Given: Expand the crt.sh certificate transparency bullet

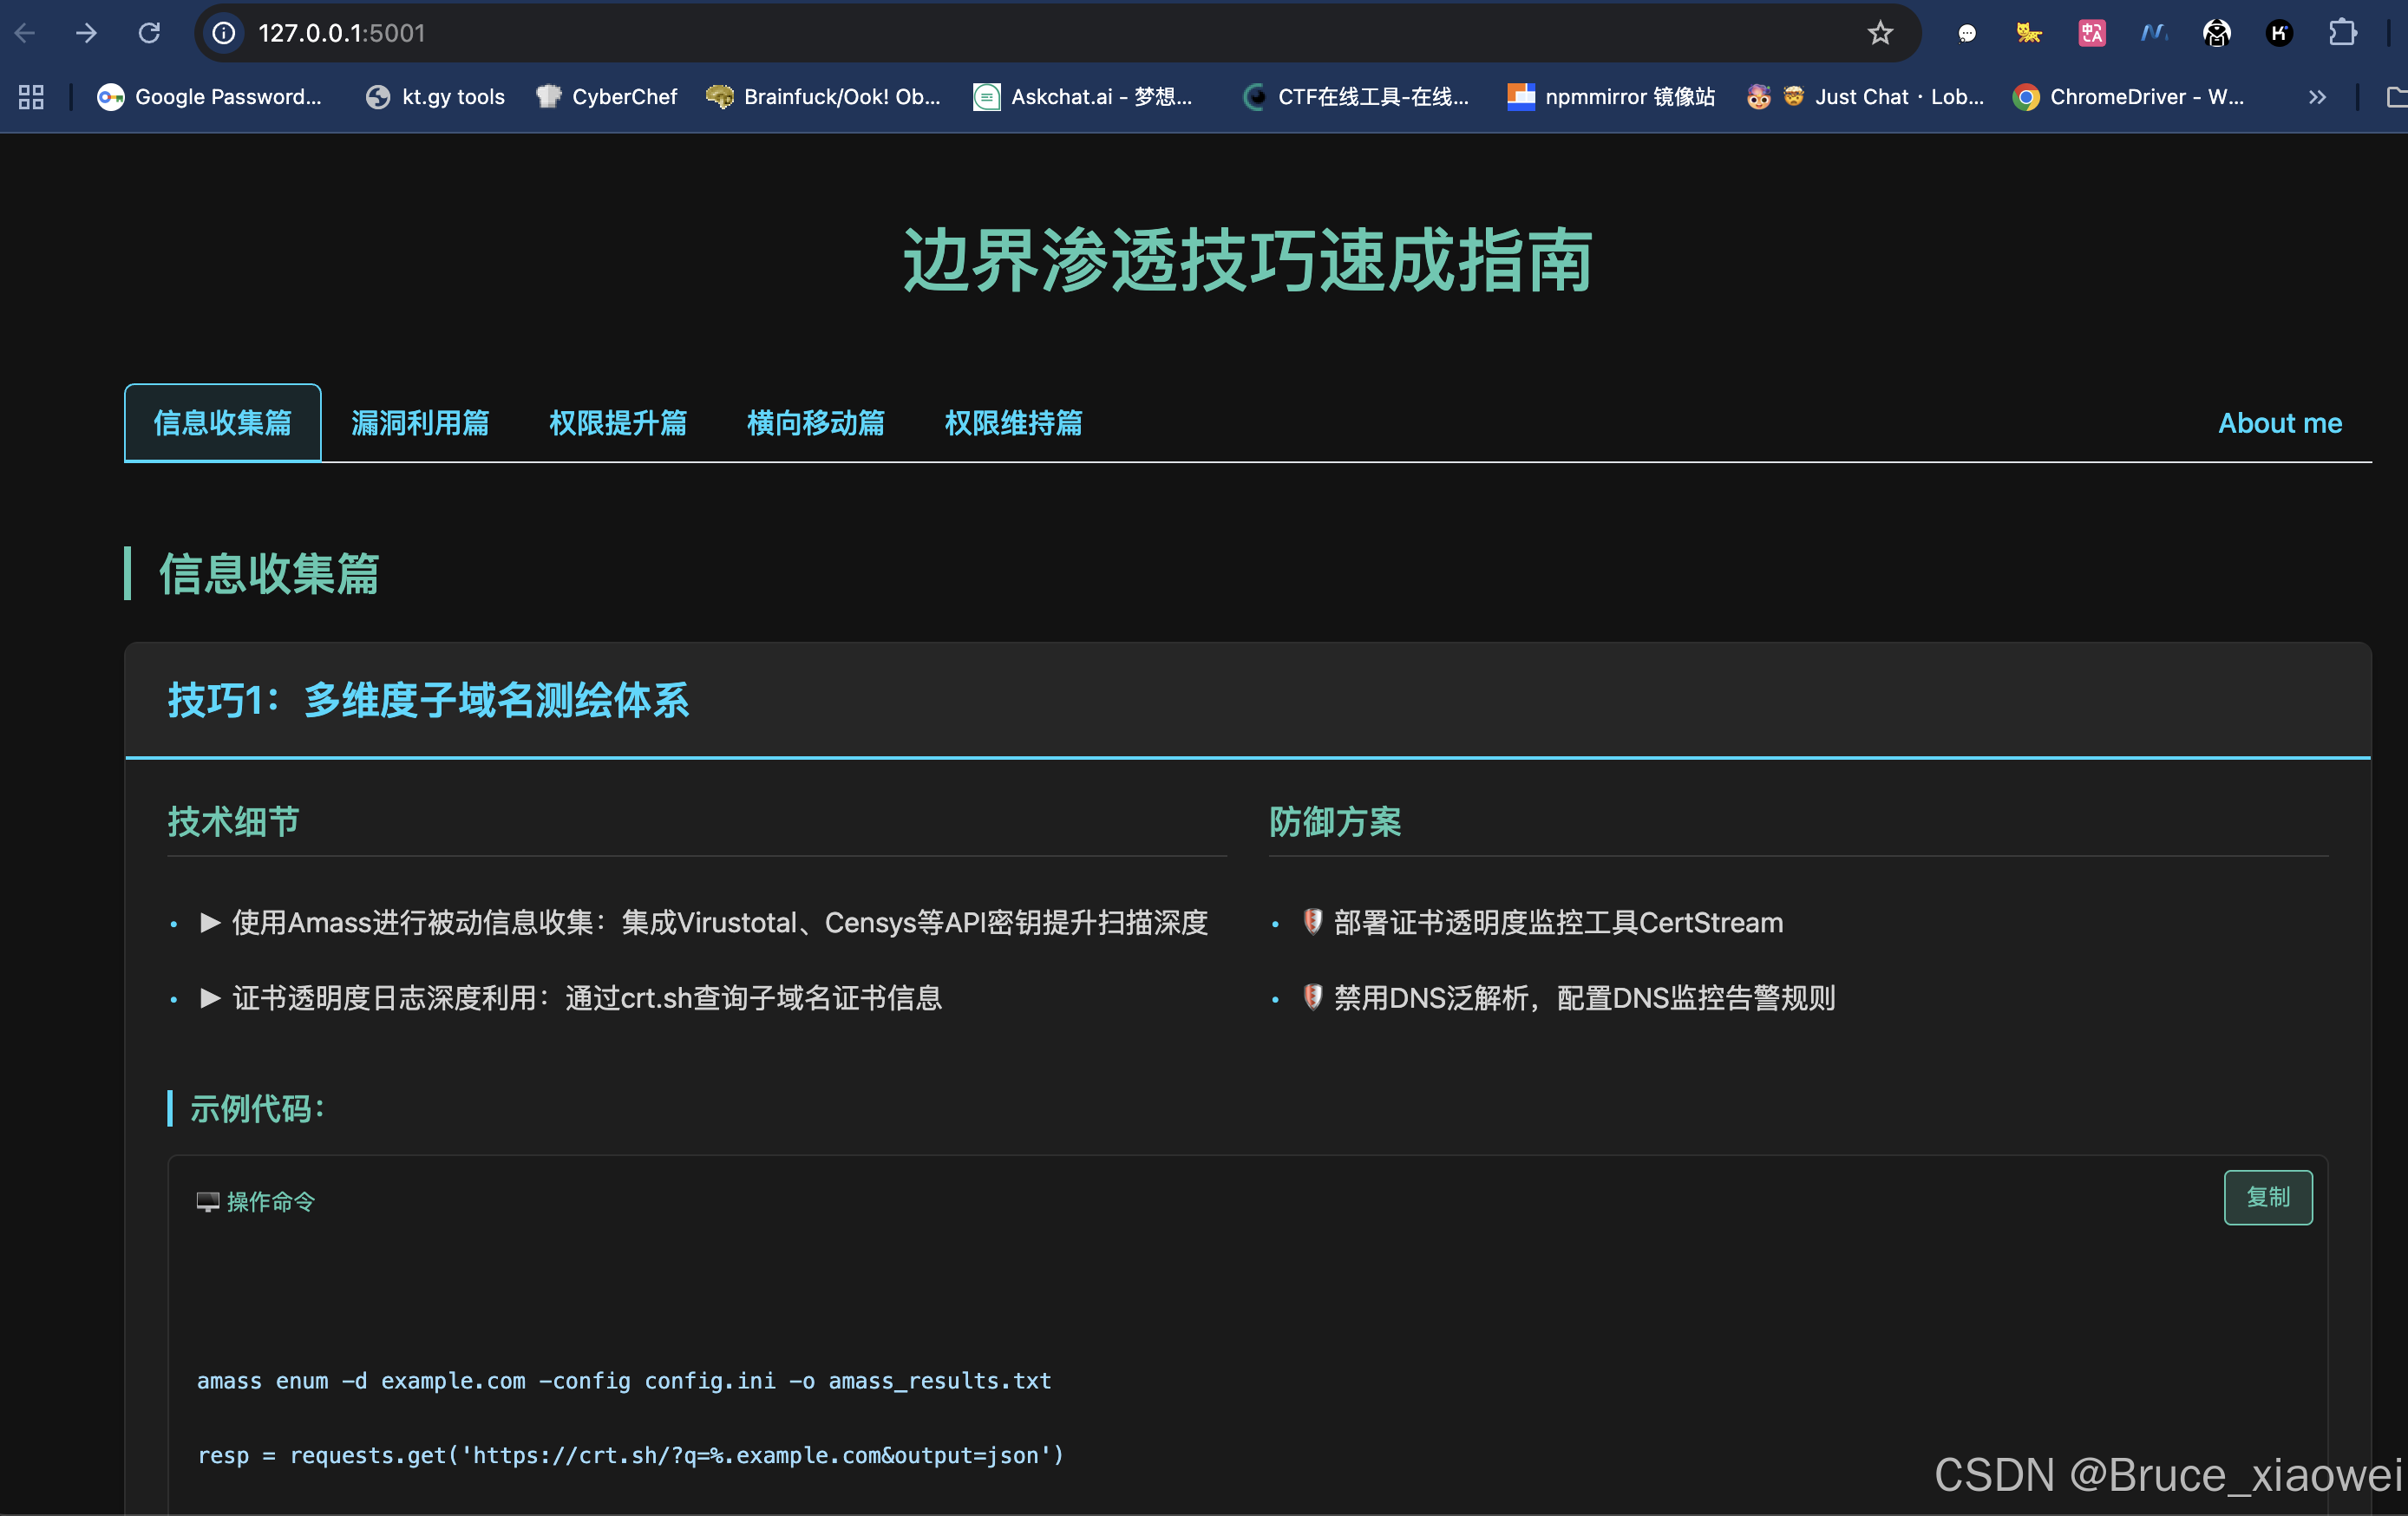Looking at the screenshot, I should 210,998.
